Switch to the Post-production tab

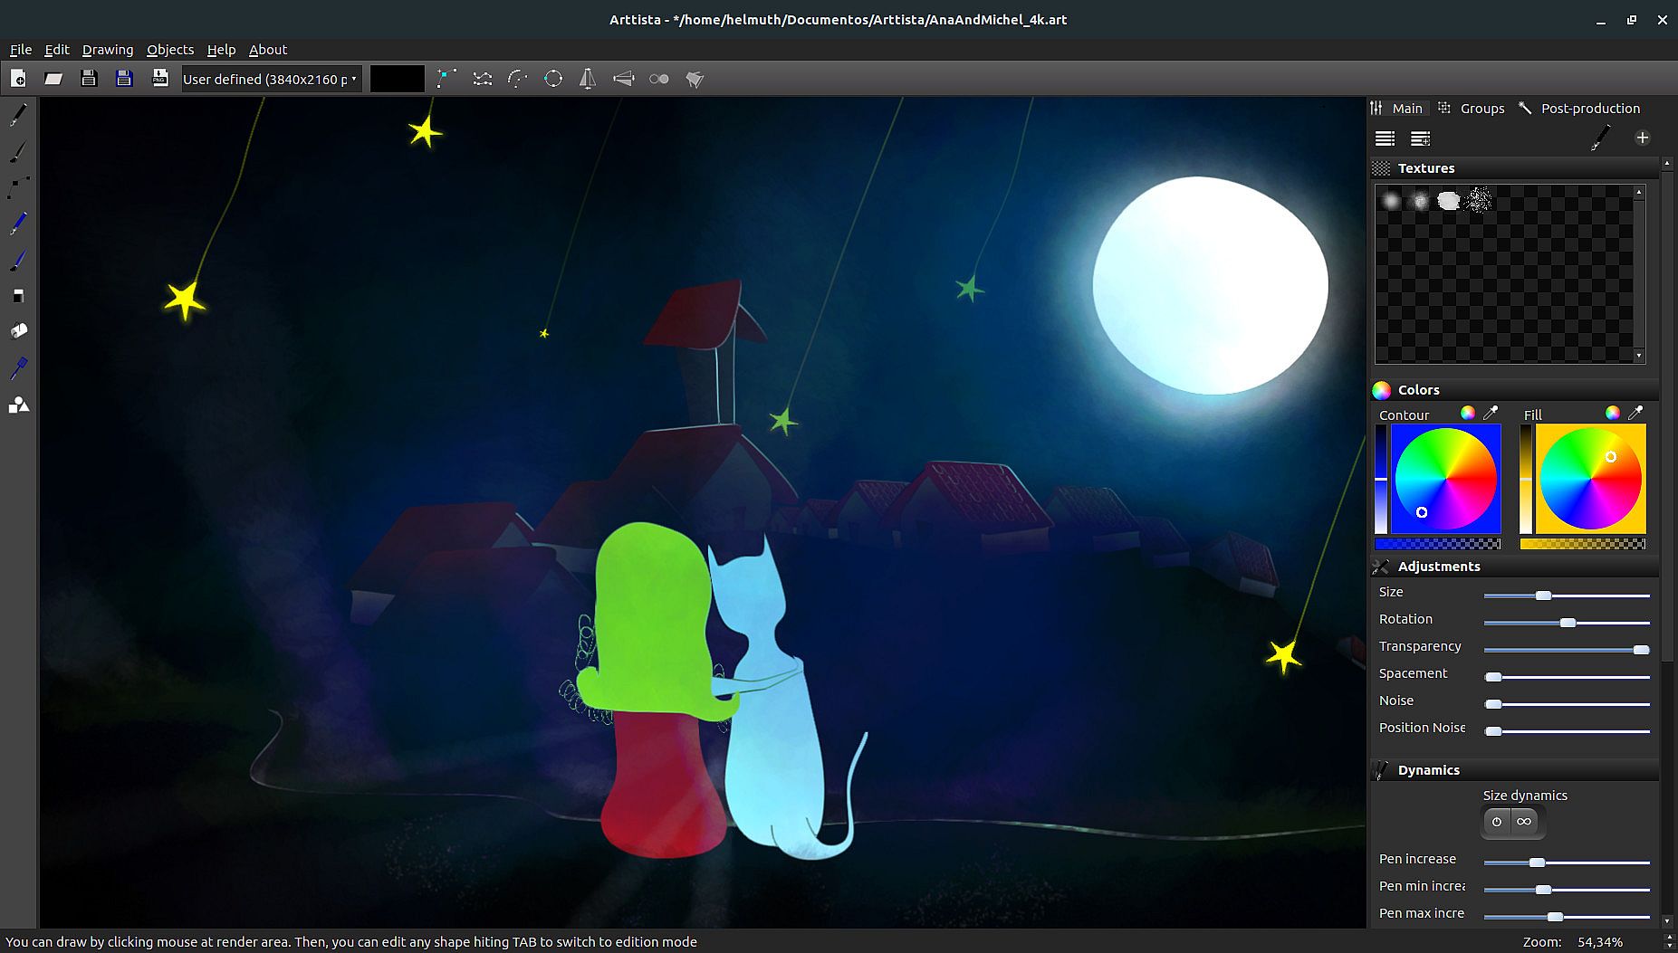pos(1589,109)
